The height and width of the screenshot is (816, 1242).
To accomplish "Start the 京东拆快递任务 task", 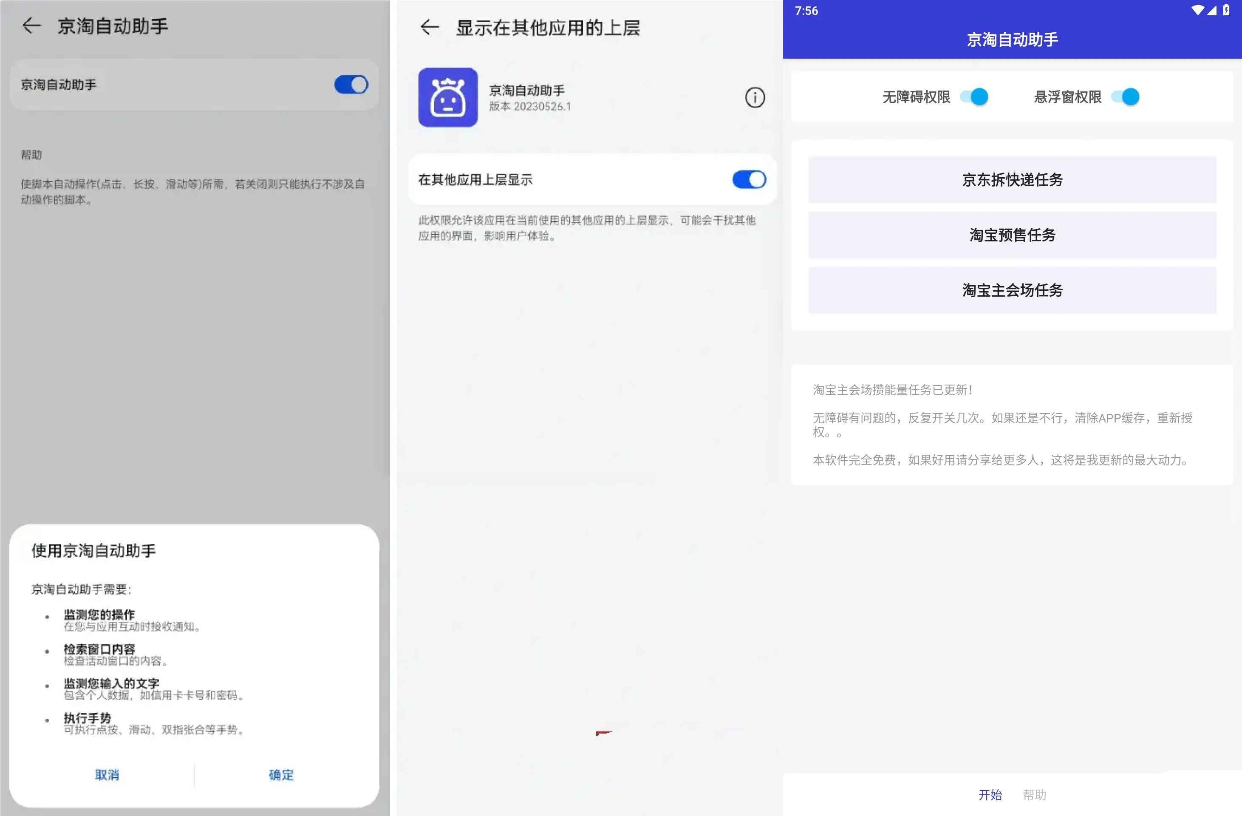I will [1011, 180].
